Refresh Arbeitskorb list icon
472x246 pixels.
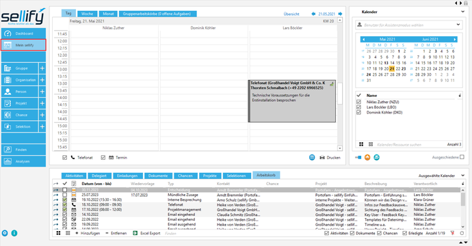[x=462, y=233]
